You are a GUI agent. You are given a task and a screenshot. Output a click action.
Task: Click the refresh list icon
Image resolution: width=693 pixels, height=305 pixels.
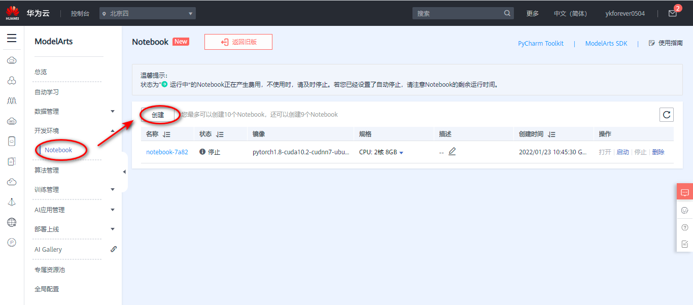coord(667,115)
